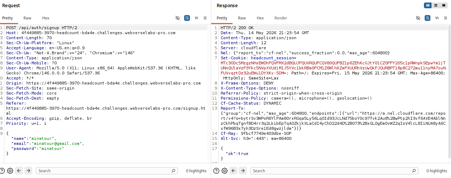This screenshot has width=451, height=178.
Task: Open the Render tab in Response
Action: tap(281, 18)
